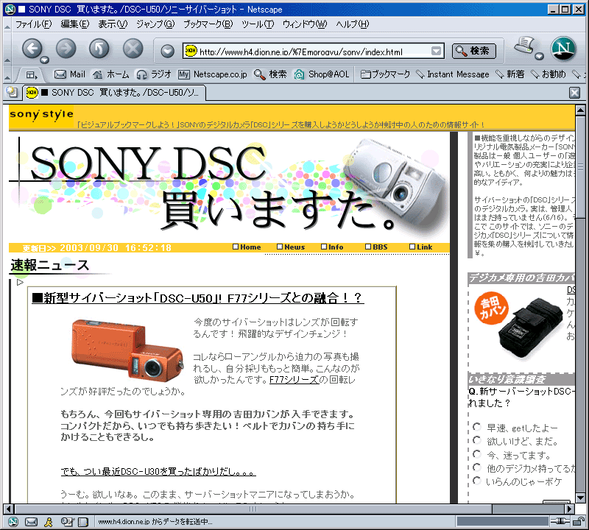The height and width of the screenshot is (530, 589).
Task: Open the 表示(V) menu
Action: point(113,24)
